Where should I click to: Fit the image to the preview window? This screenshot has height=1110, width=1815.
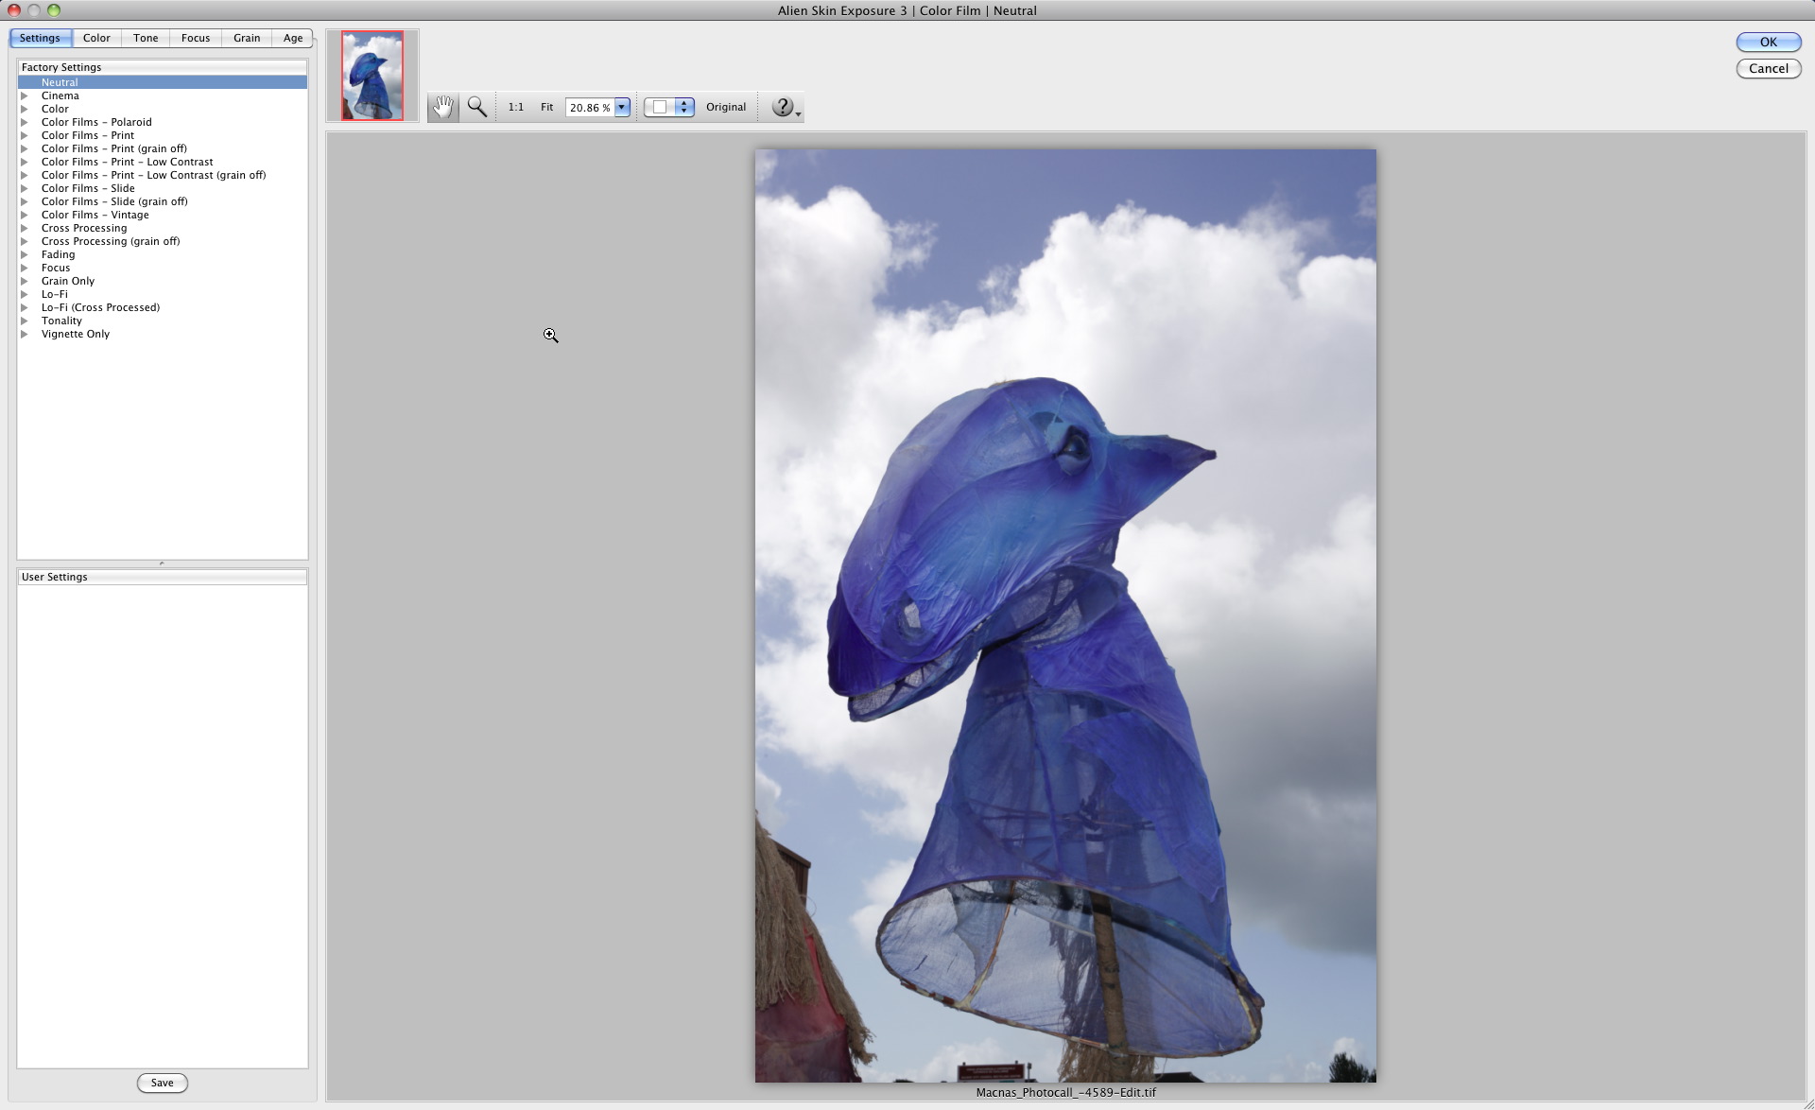[x=546, y=107]
